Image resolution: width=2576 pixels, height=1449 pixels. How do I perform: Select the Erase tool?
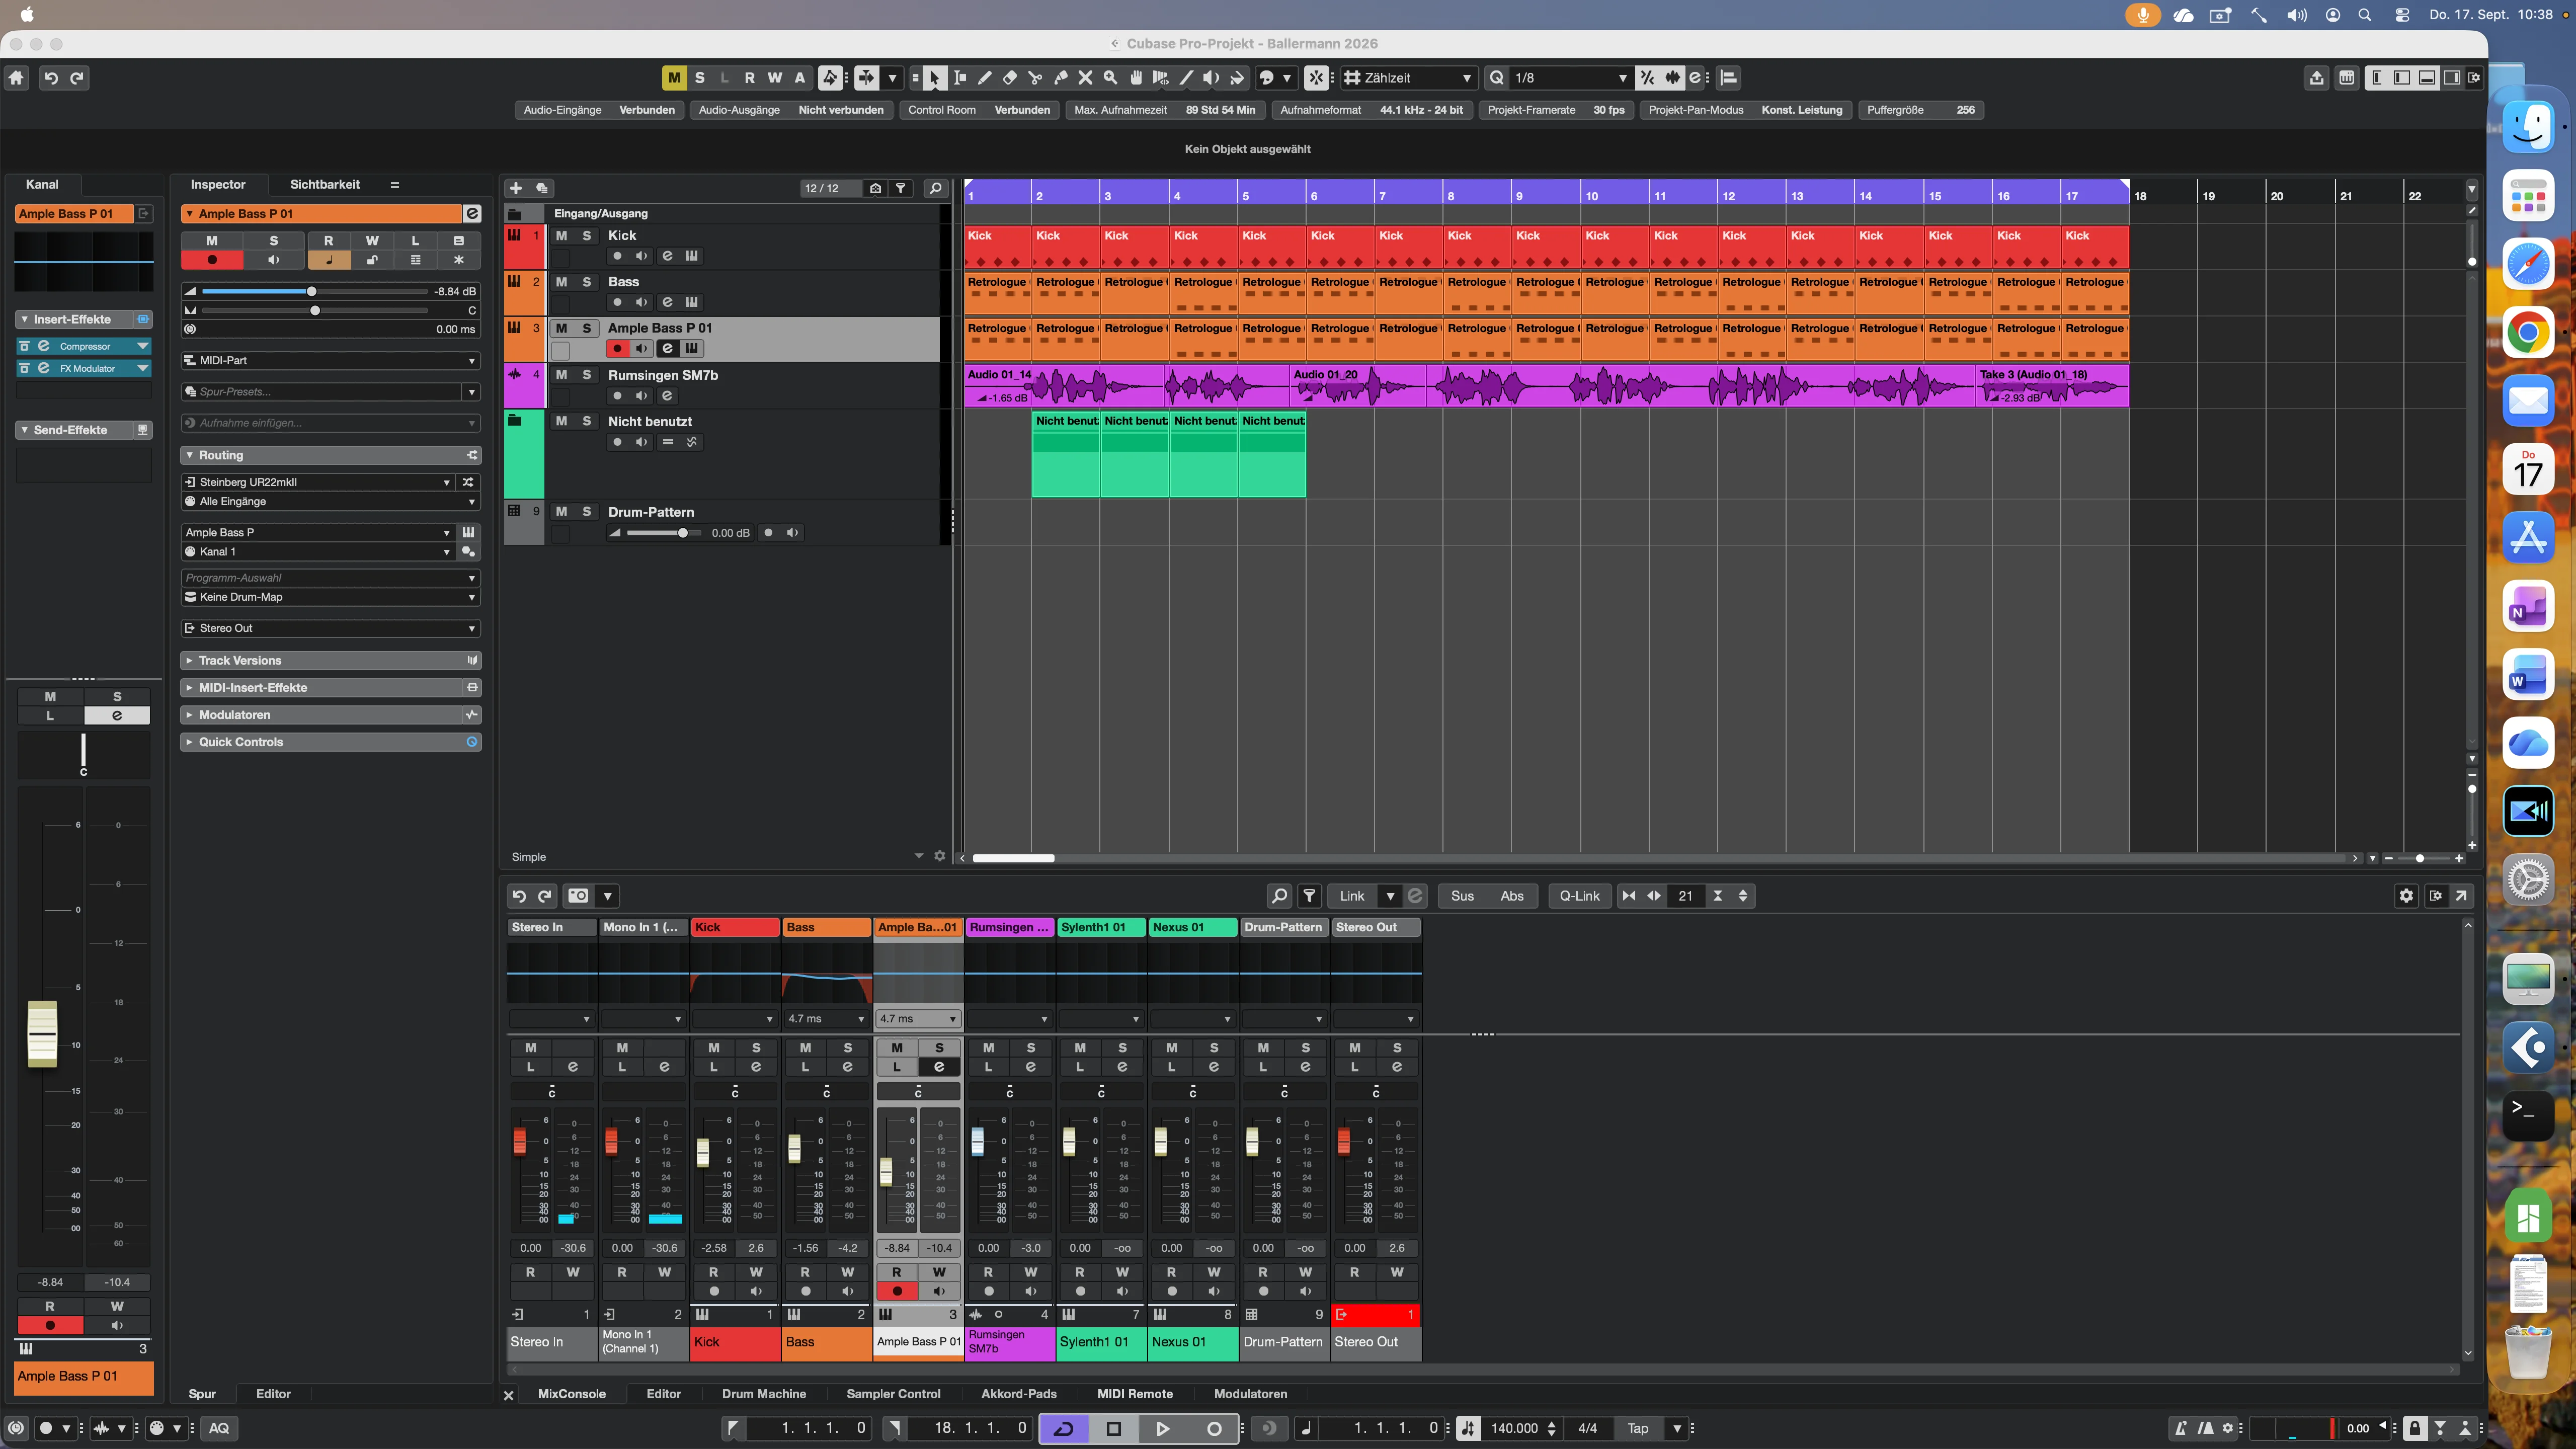pos(1010,78)
